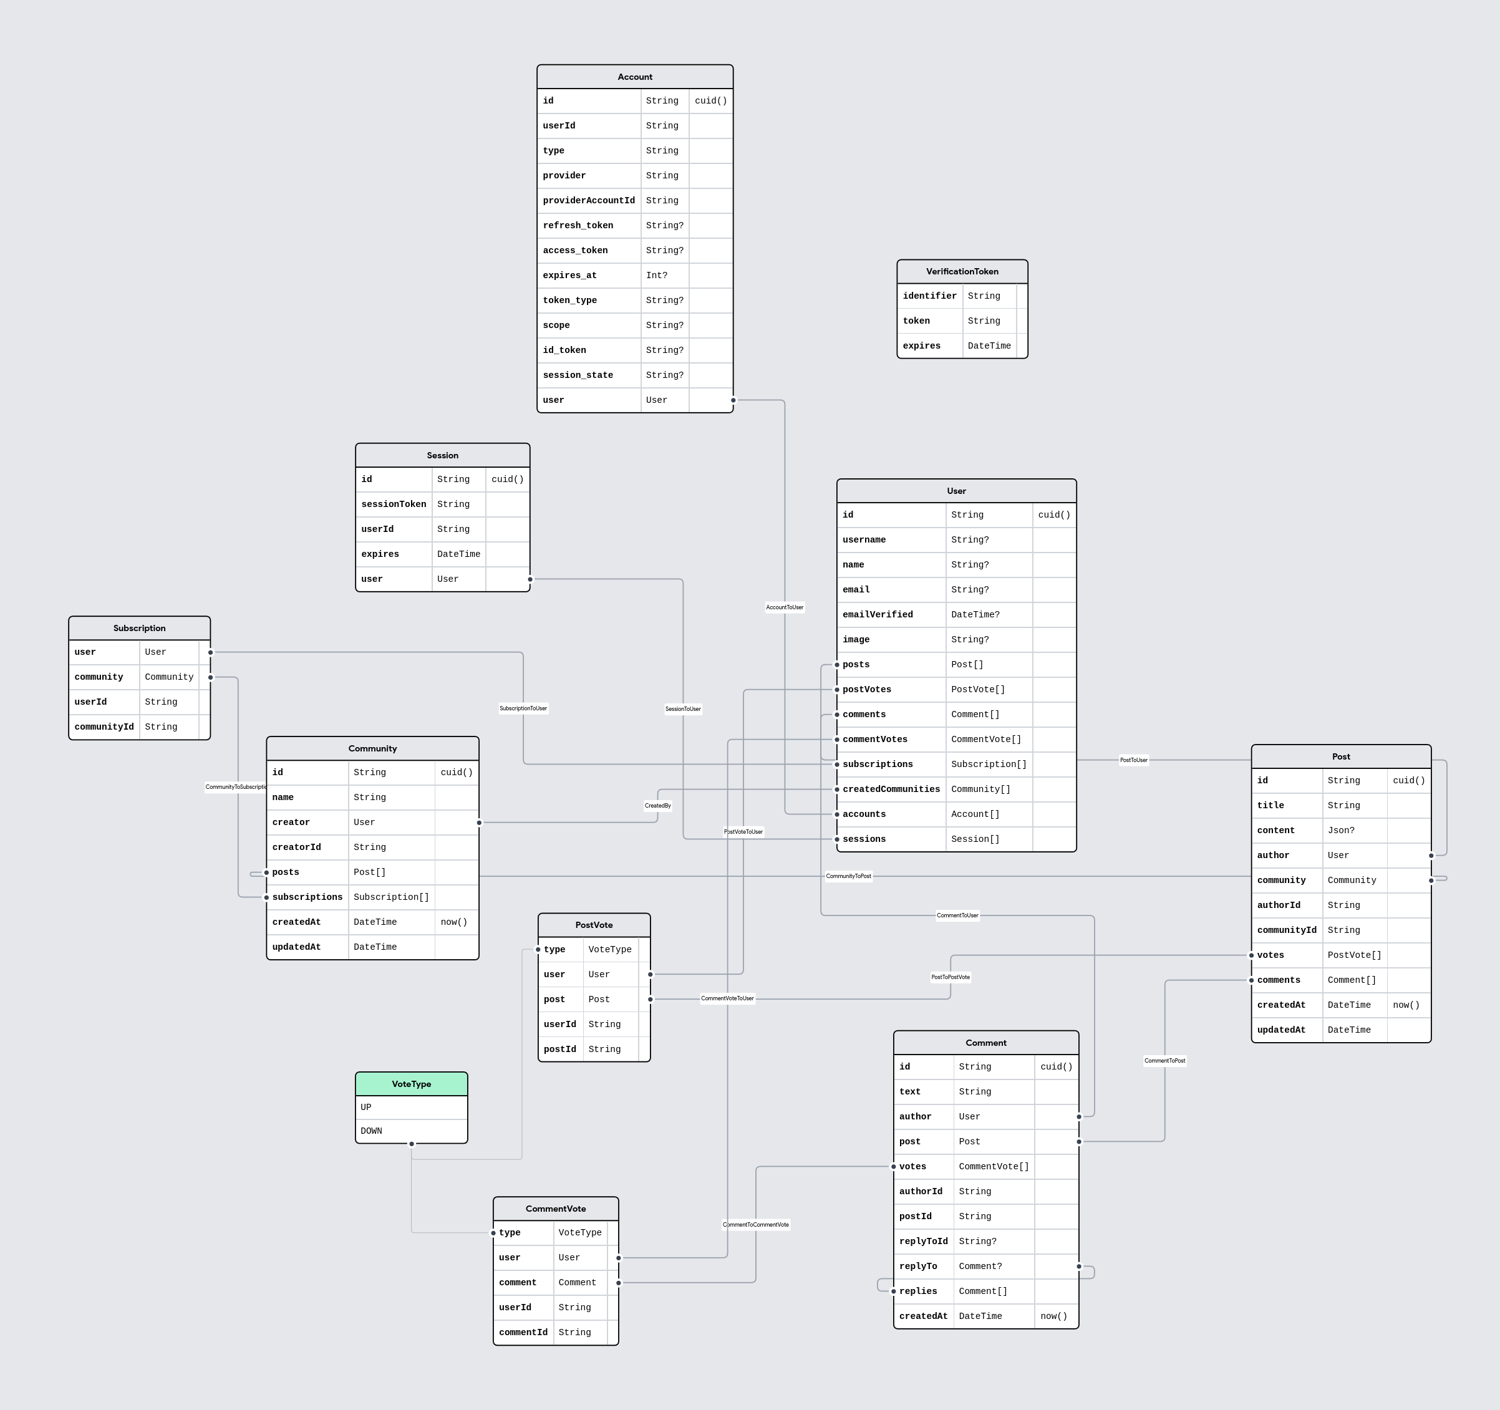Select the VerificationToken table header
The width and height of the screenshot is (1500, 1410).
click(x=962, y=272)
